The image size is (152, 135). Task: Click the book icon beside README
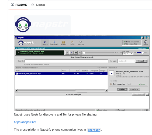pyautogui.click(x=12, y=5)
